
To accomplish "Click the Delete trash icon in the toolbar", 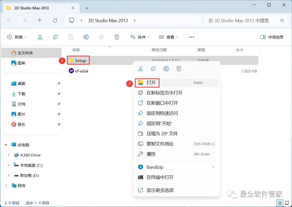I will (117, 37).
